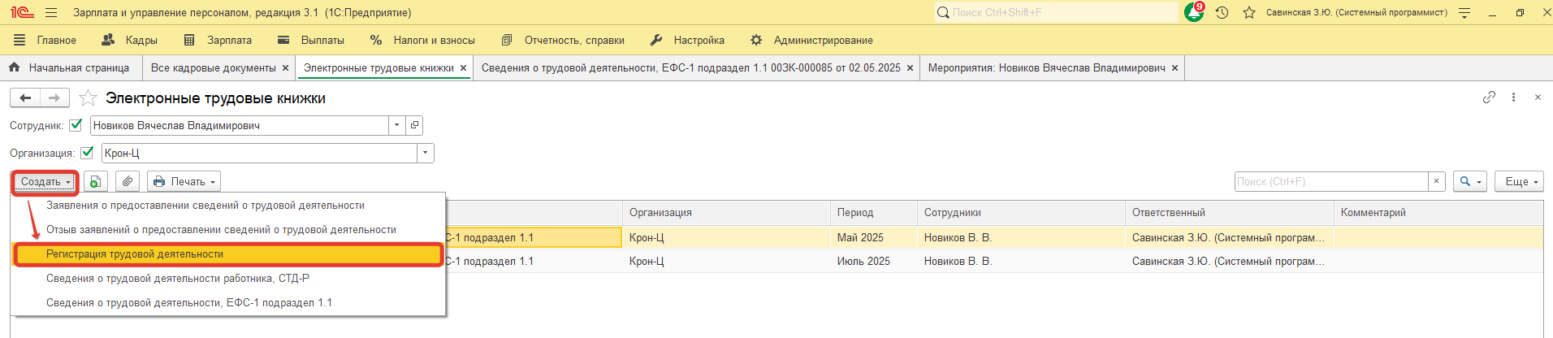Click the green create-based-on document icon

[x=96, y=181]
